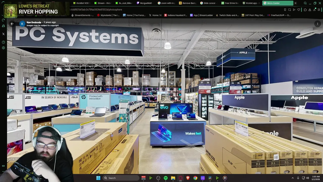Launch Google Chrome from the taskbar
The width and height of the screenshot is (323, 182).
tap(195, 178)
